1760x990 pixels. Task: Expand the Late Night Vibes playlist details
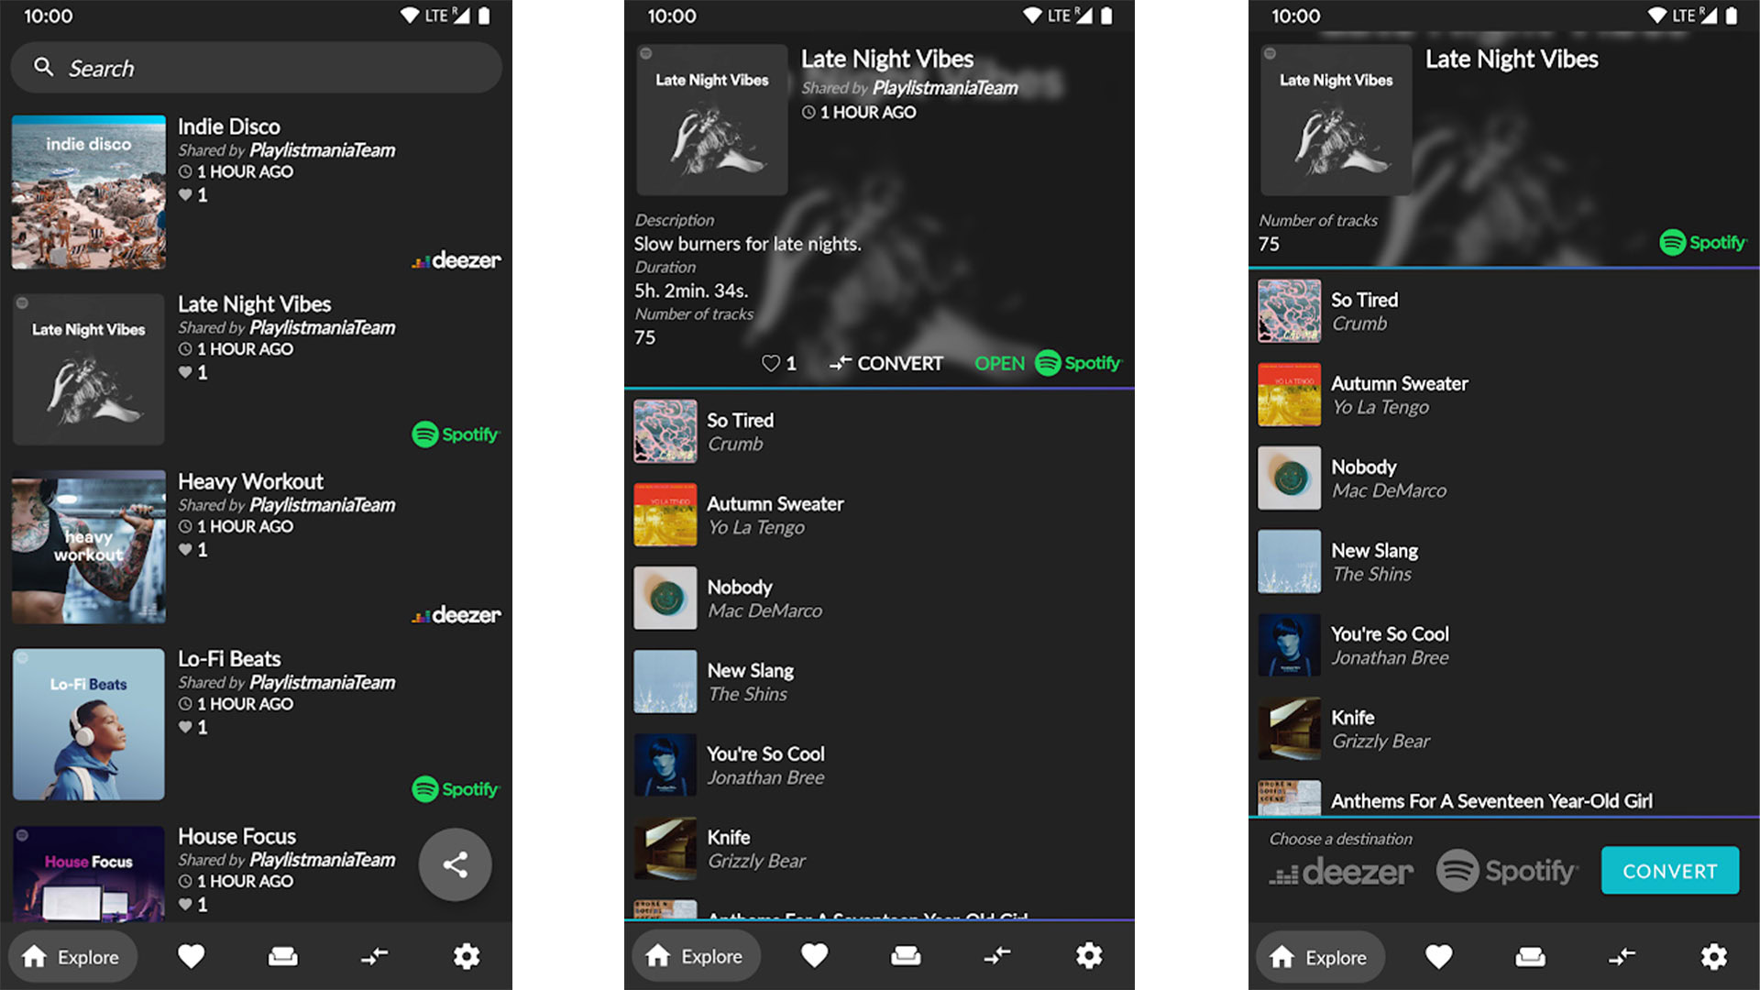point(257,367)
